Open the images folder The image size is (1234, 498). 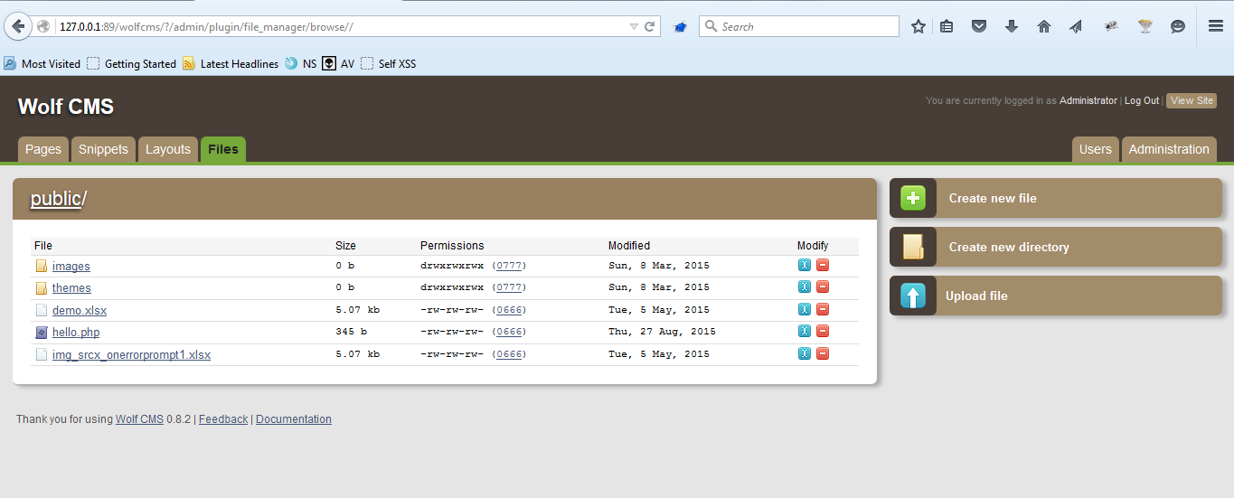pyautogui.click(x=71, y=267)
